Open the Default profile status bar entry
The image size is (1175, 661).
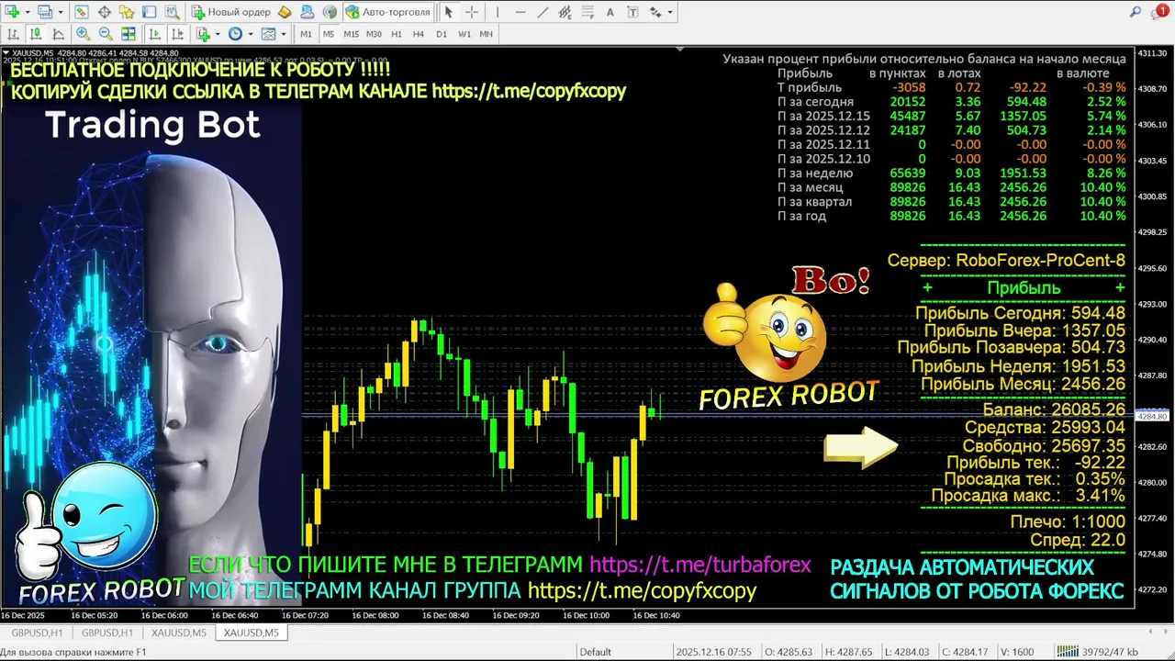[x=595, y=652]
